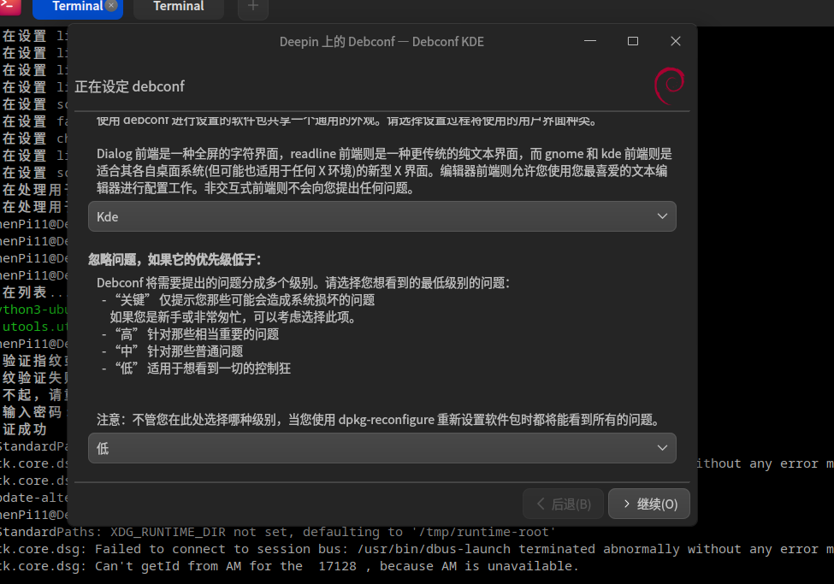The height and width of the screenshot is (584, 834).
Task: Click the line "“中” 针对那些普通问题"
Action: click(180, 351)
